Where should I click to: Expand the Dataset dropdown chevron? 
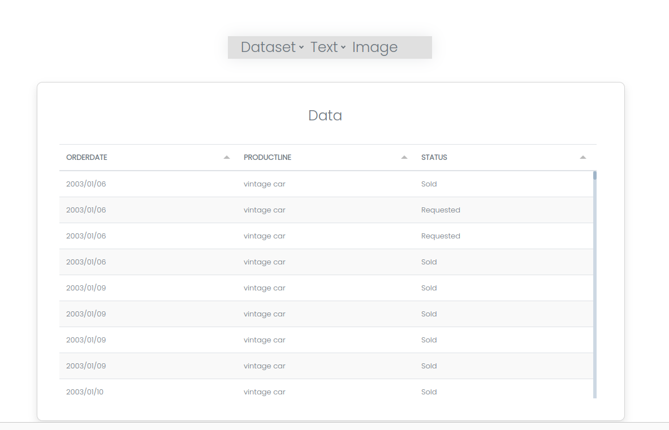click(301, 47)
